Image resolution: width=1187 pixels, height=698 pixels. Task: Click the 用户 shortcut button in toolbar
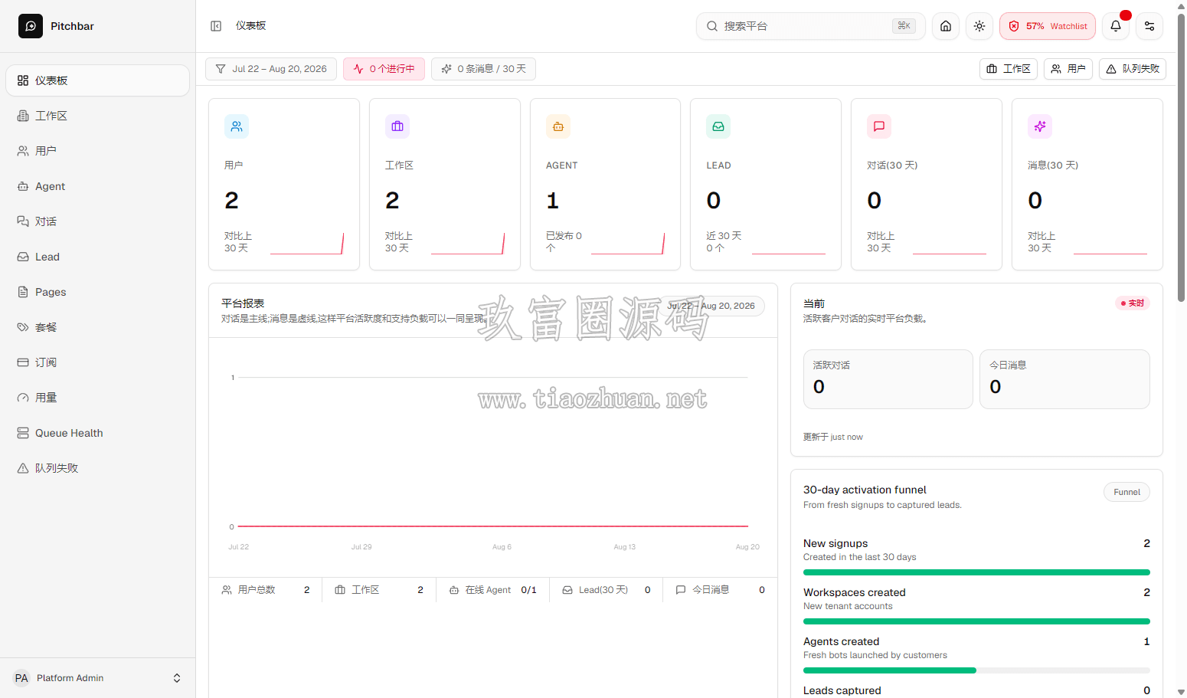tap(1068, 69)
